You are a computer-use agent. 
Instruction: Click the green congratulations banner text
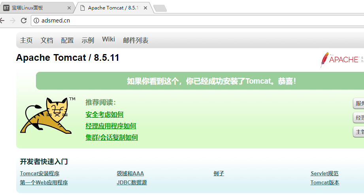[211, 81]
